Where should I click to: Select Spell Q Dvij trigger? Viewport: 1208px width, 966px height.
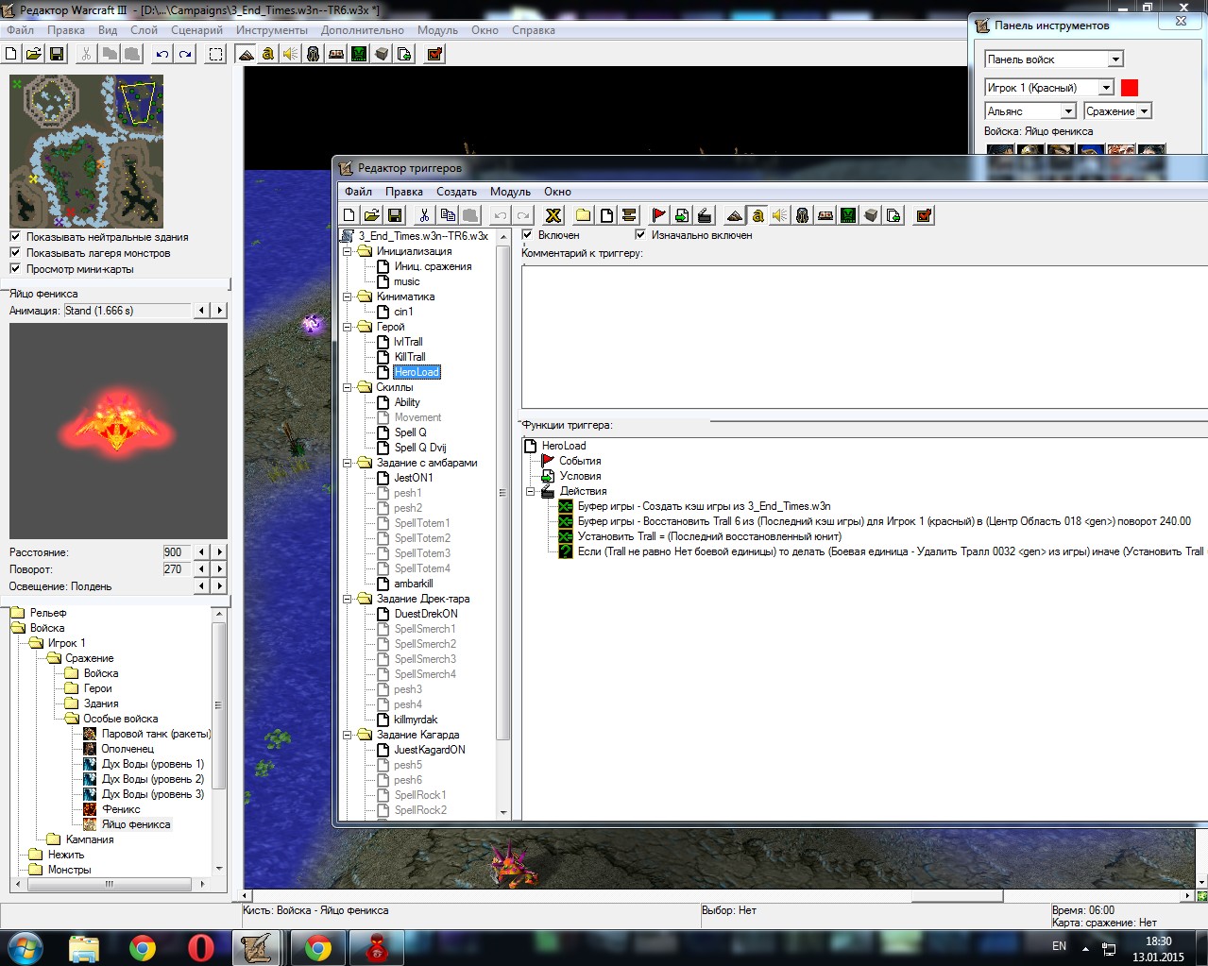click(x=420, y=448)
